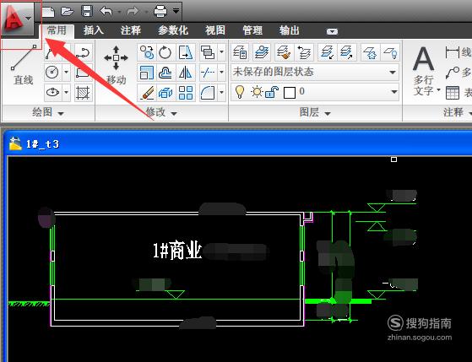Click the Layer Isolate icon
Screen dimensions: 472x362
[x=328, y=52]
